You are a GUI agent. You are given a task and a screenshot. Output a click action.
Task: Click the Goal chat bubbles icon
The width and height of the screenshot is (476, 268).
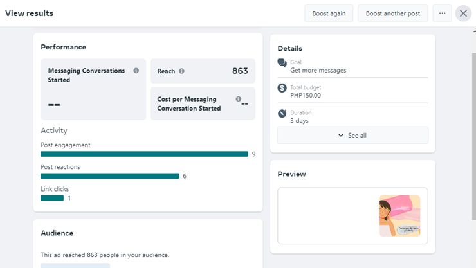coord(282,63)
